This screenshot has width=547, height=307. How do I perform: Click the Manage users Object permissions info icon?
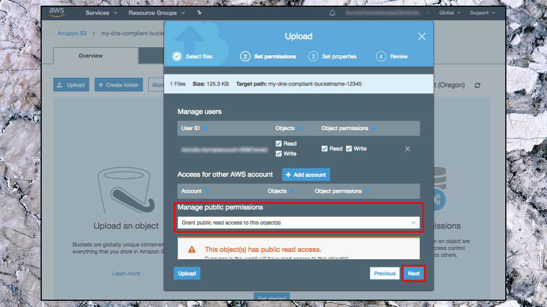[373, 128]
